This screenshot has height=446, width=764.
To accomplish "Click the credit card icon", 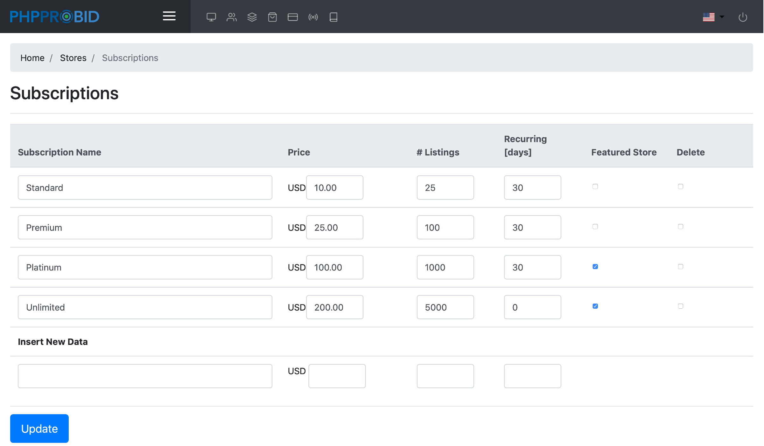I will pos(292,17).
